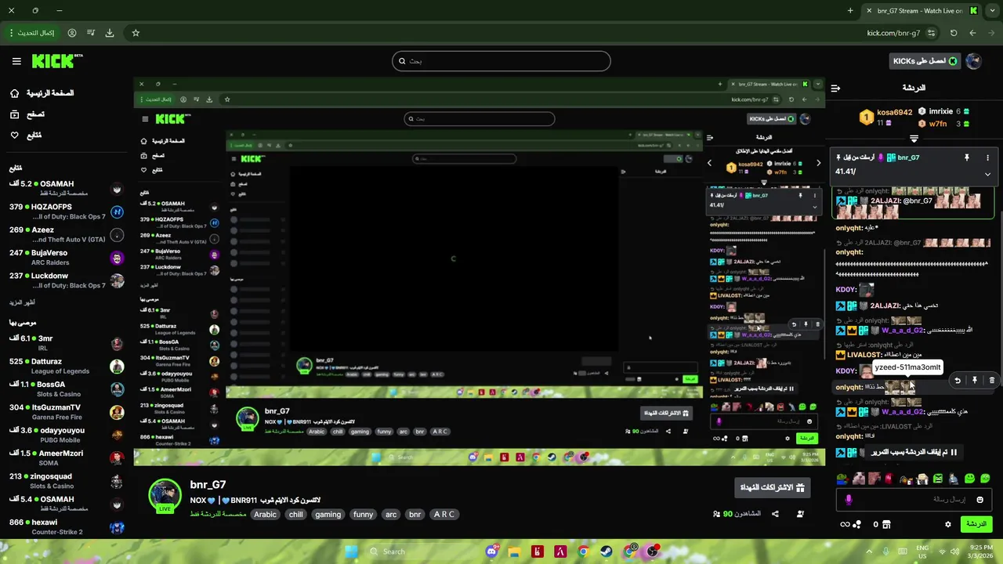Open the Kick hamburger menu
This screenshot has height=564, width=1003.
pyautogui.click(x=16, y=61)
